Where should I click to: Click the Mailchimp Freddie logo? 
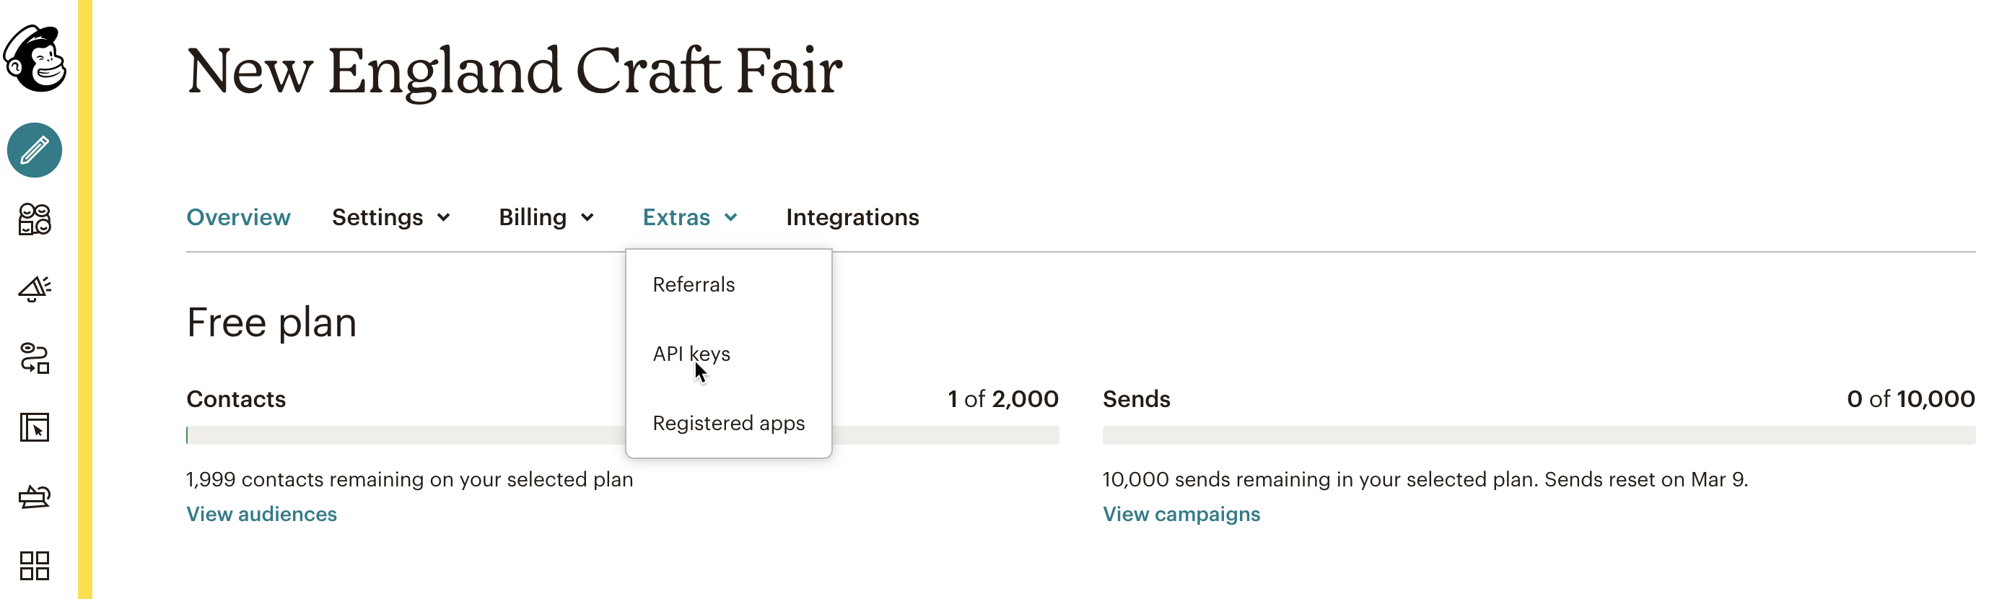coord(35,58)
